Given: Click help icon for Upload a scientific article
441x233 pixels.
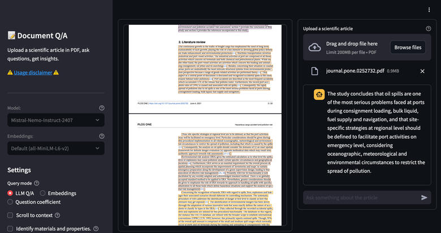Looking at the screenshot, I should pyautogui.click(x=428, y=28).
